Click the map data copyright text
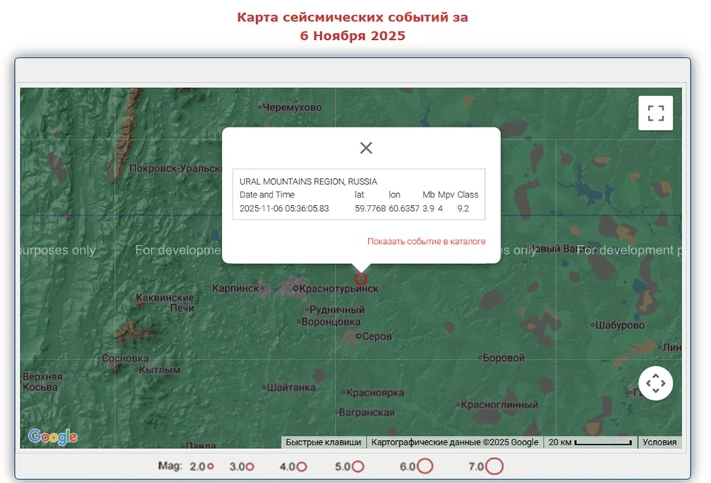 pos(455,442)
